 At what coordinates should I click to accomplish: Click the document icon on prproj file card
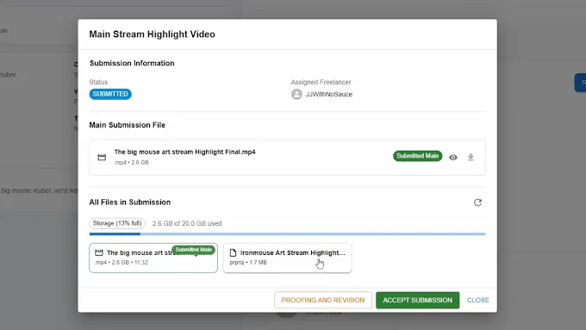pyautogui.click(x=233, y=253)
